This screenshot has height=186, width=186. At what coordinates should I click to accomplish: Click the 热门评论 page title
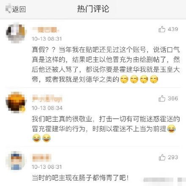click(x=93, y=9)
